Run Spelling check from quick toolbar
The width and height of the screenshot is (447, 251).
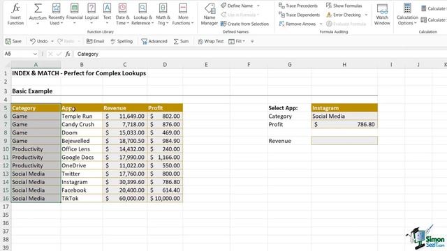122,41
